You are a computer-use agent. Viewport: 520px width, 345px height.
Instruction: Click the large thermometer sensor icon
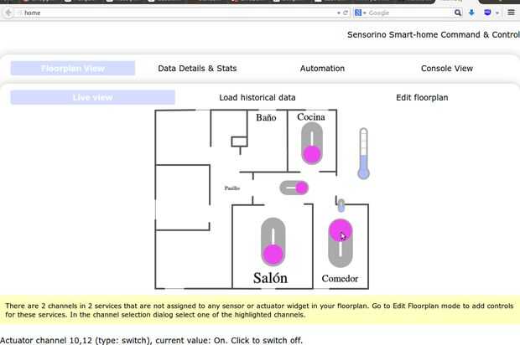pos(363,153)
